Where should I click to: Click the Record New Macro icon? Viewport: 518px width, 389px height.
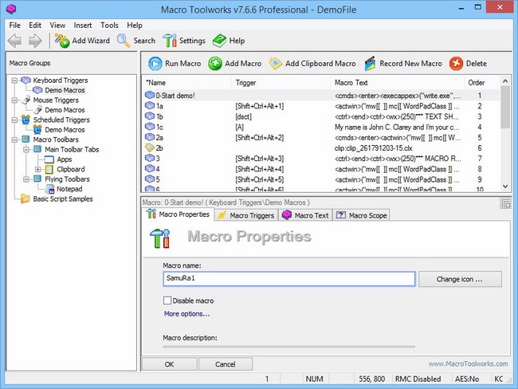click(371, 64)
